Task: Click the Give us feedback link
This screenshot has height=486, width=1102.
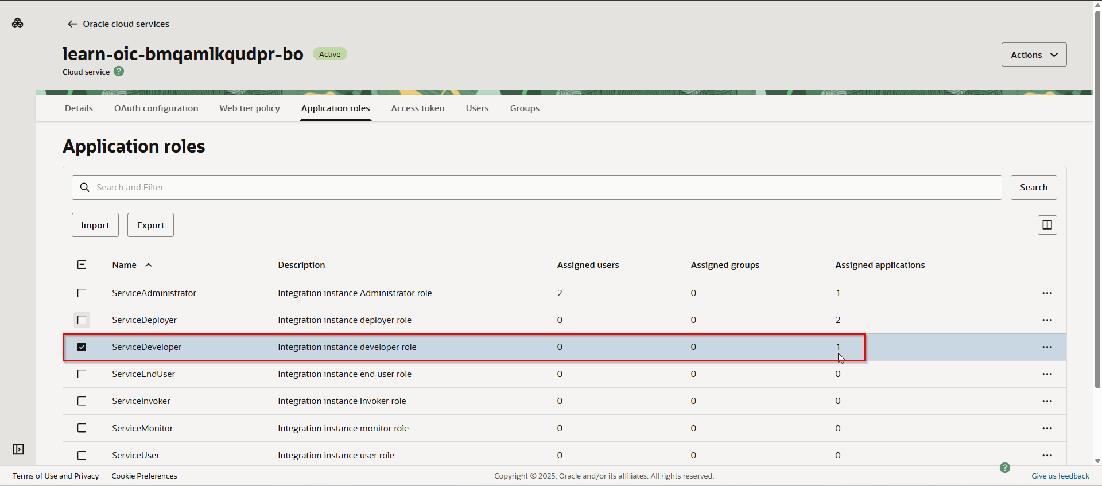Action: 1060,476
